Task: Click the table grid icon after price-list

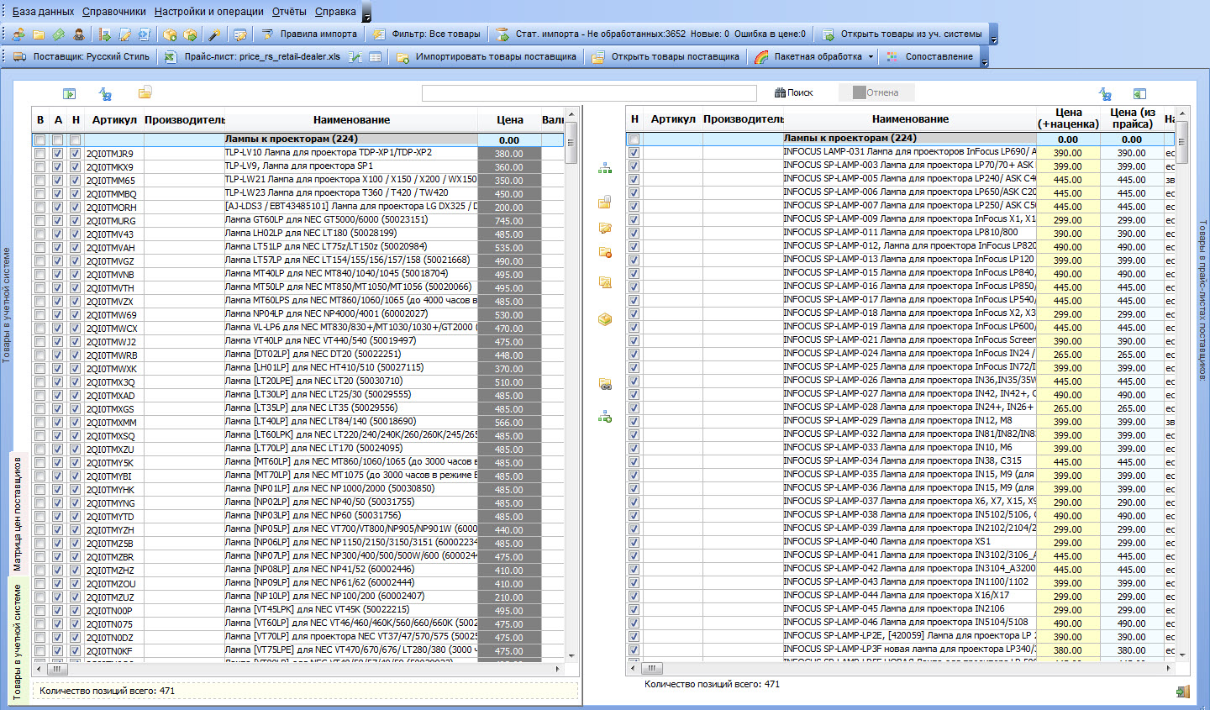Action: 375,57
